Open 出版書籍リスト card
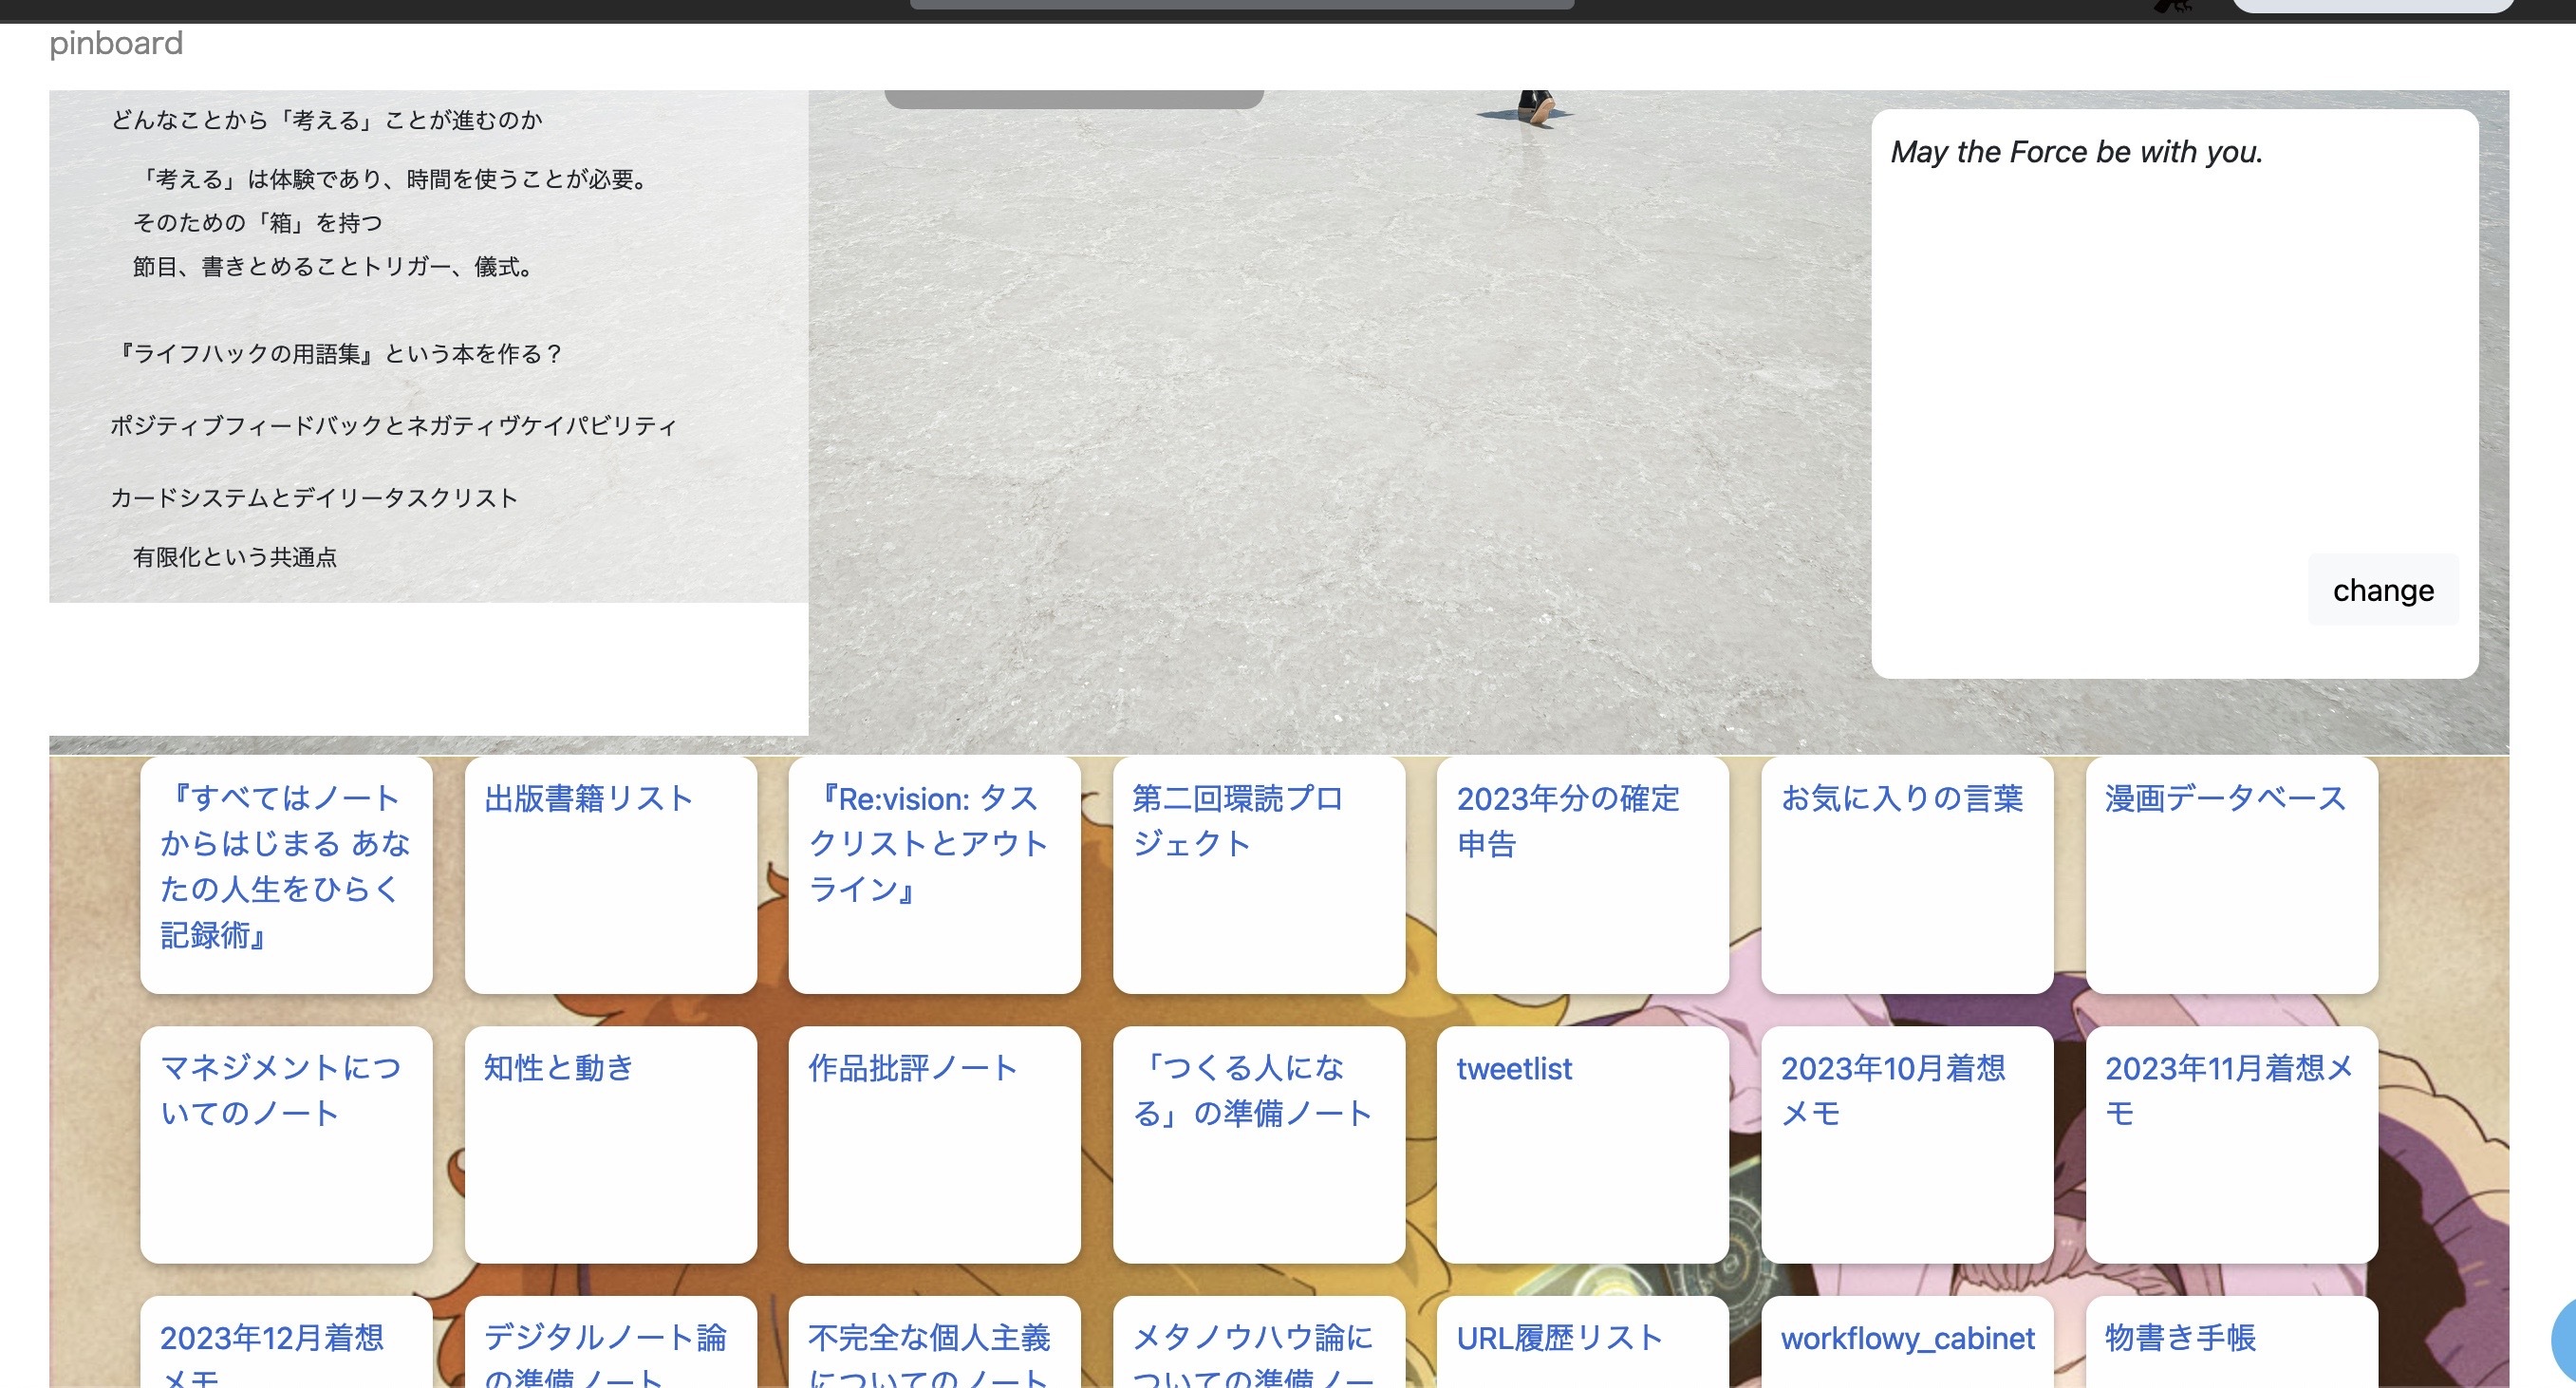Screen dimensions: 2576x1388 tap(588, 799)
